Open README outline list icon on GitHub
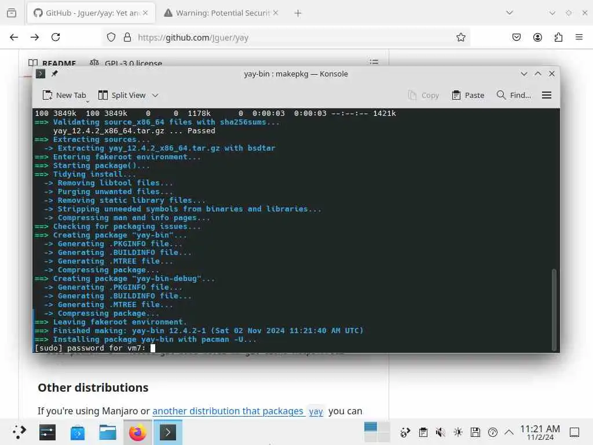Image resolution: width=593 pixels, height=445 pixels. (374, 62)
